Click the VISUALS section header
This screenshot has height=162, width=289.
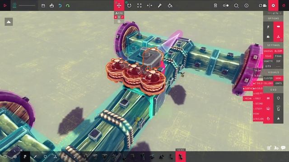click(x=273, y=72)
